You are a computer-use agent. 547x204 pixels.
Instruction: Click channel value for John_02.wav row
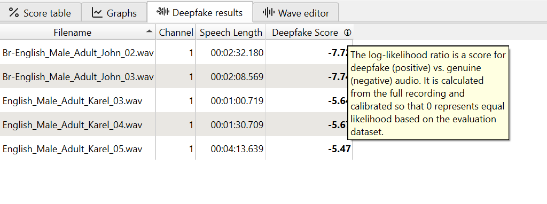[x=191, y=53]
